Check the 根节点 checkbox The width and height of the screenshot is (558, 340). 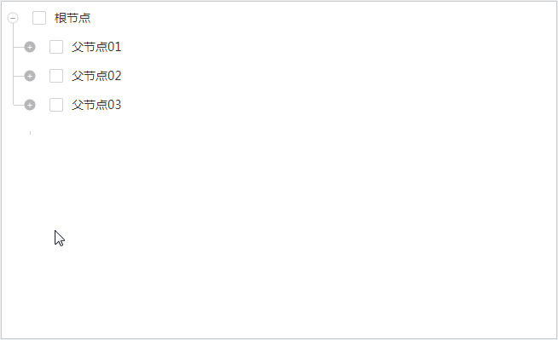pyautogui.click(x=39, y=18)
